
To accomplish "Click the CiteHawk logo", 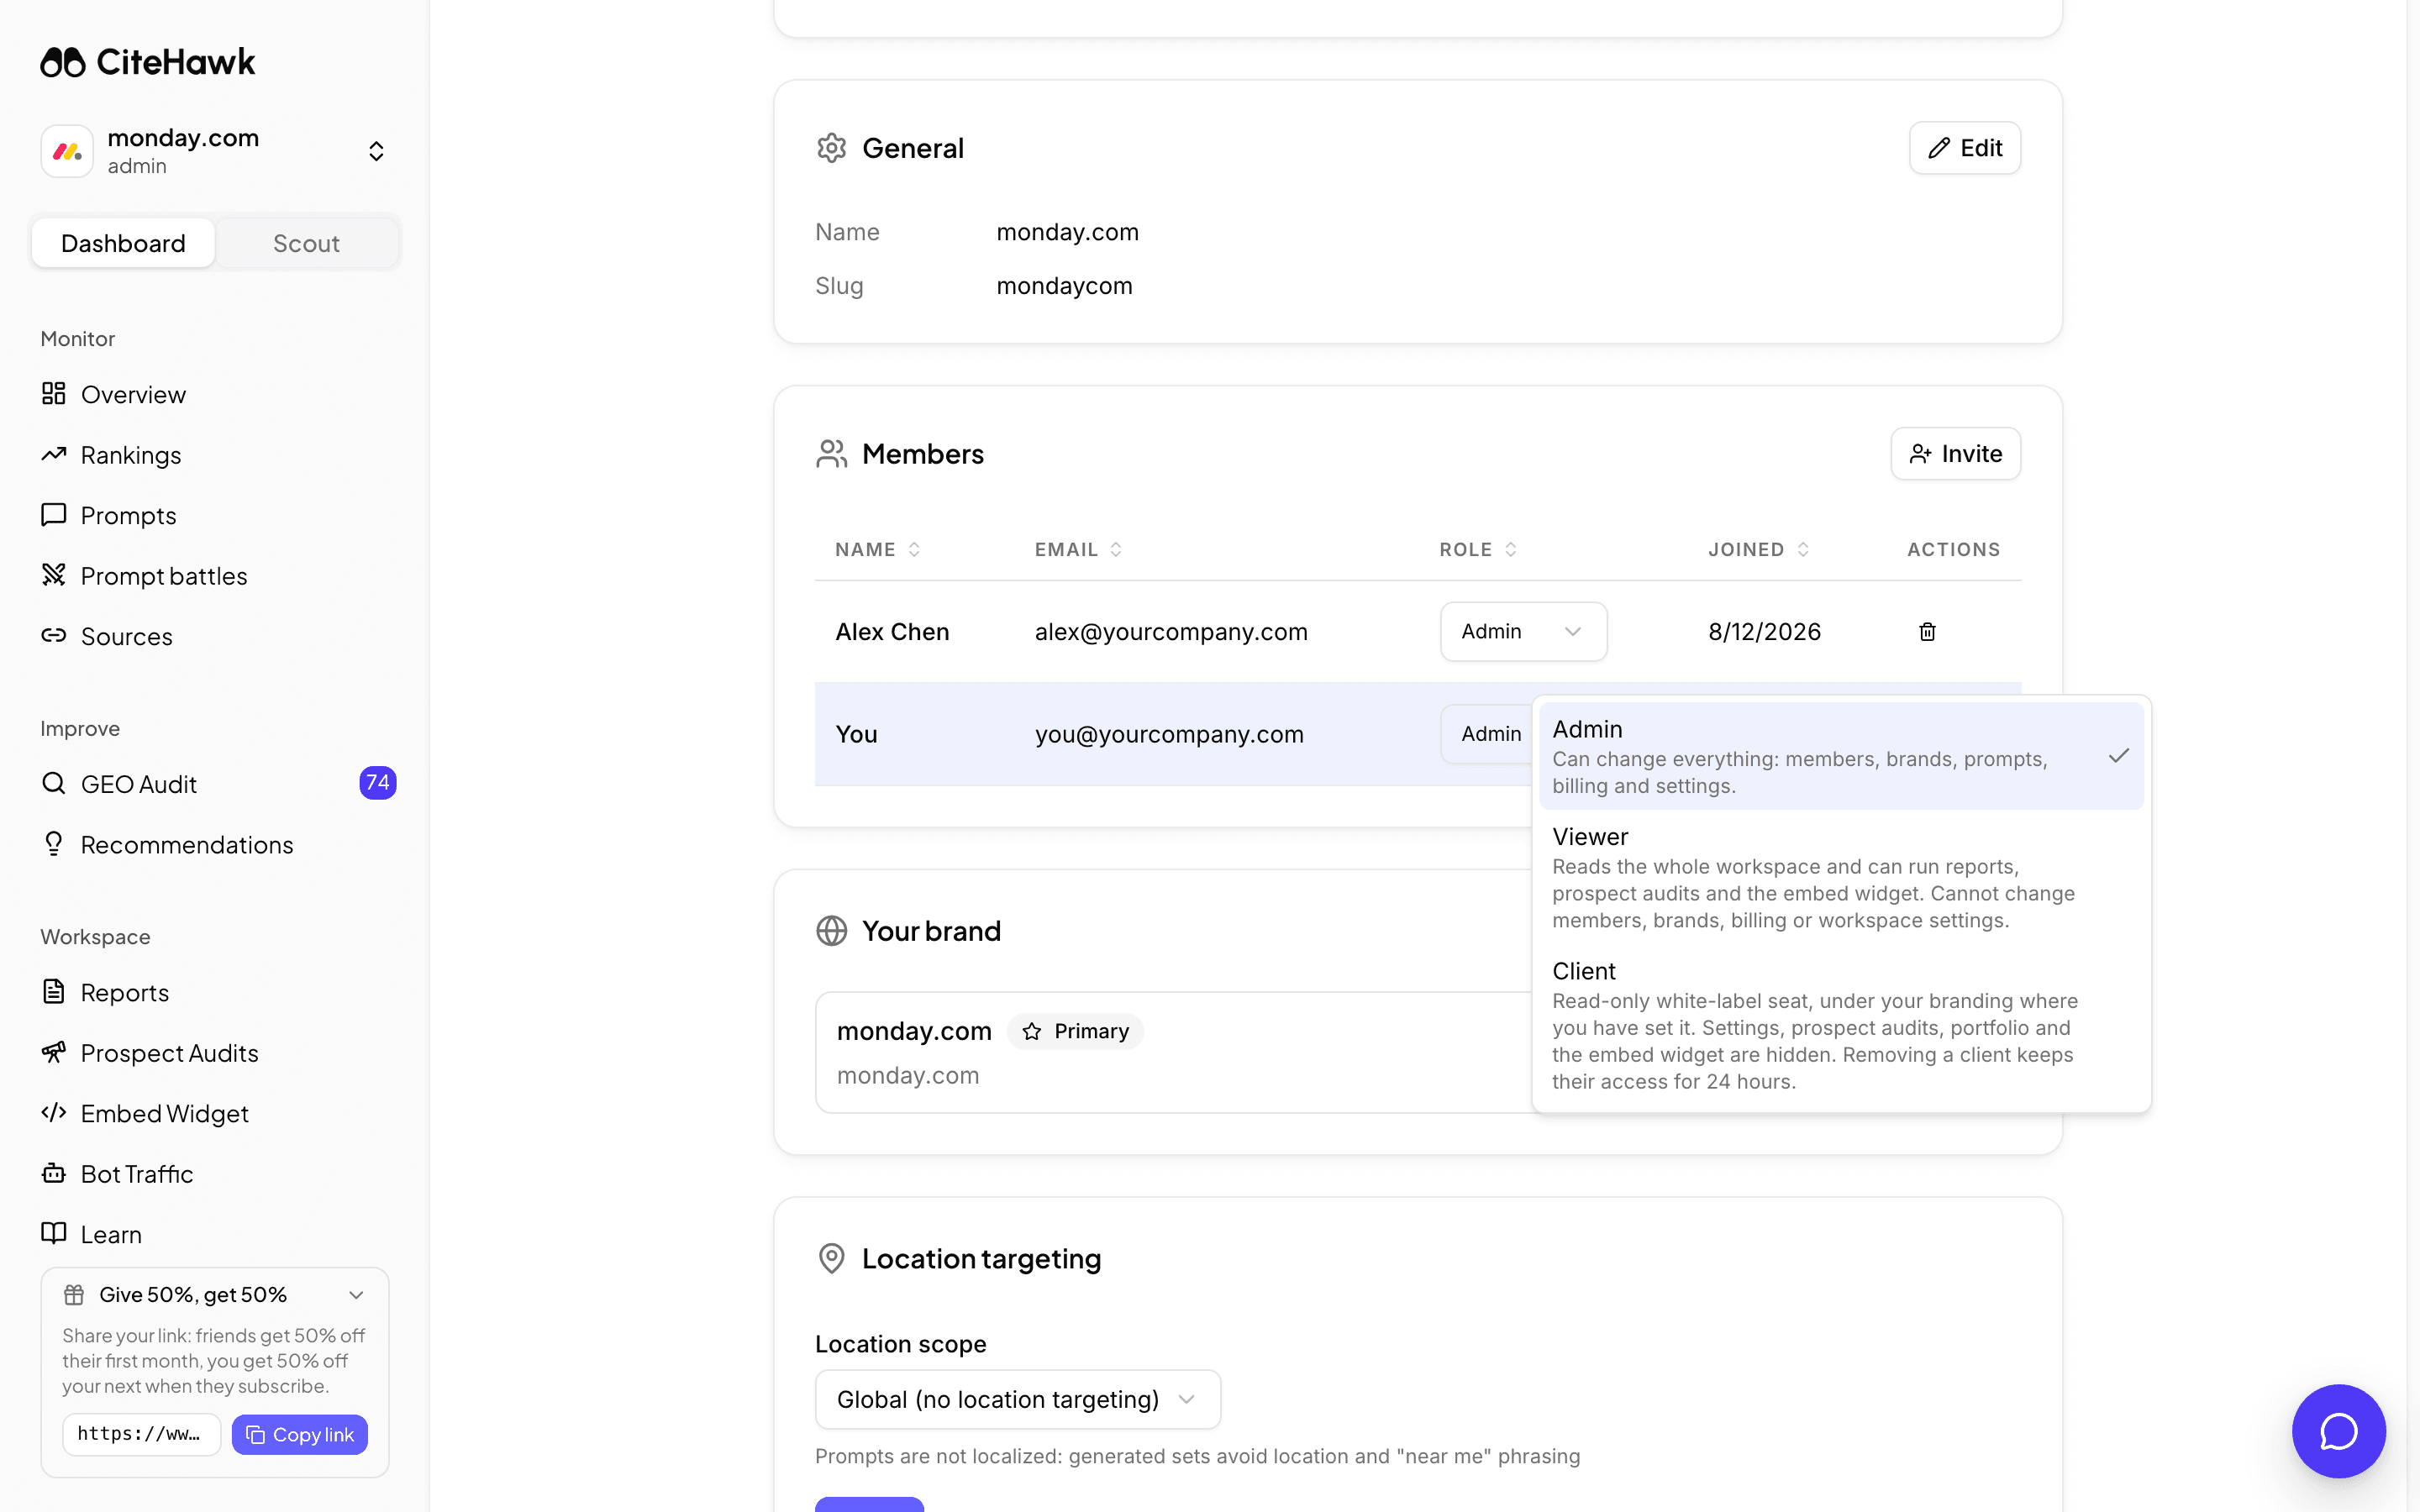I will (x=148, y=62).
